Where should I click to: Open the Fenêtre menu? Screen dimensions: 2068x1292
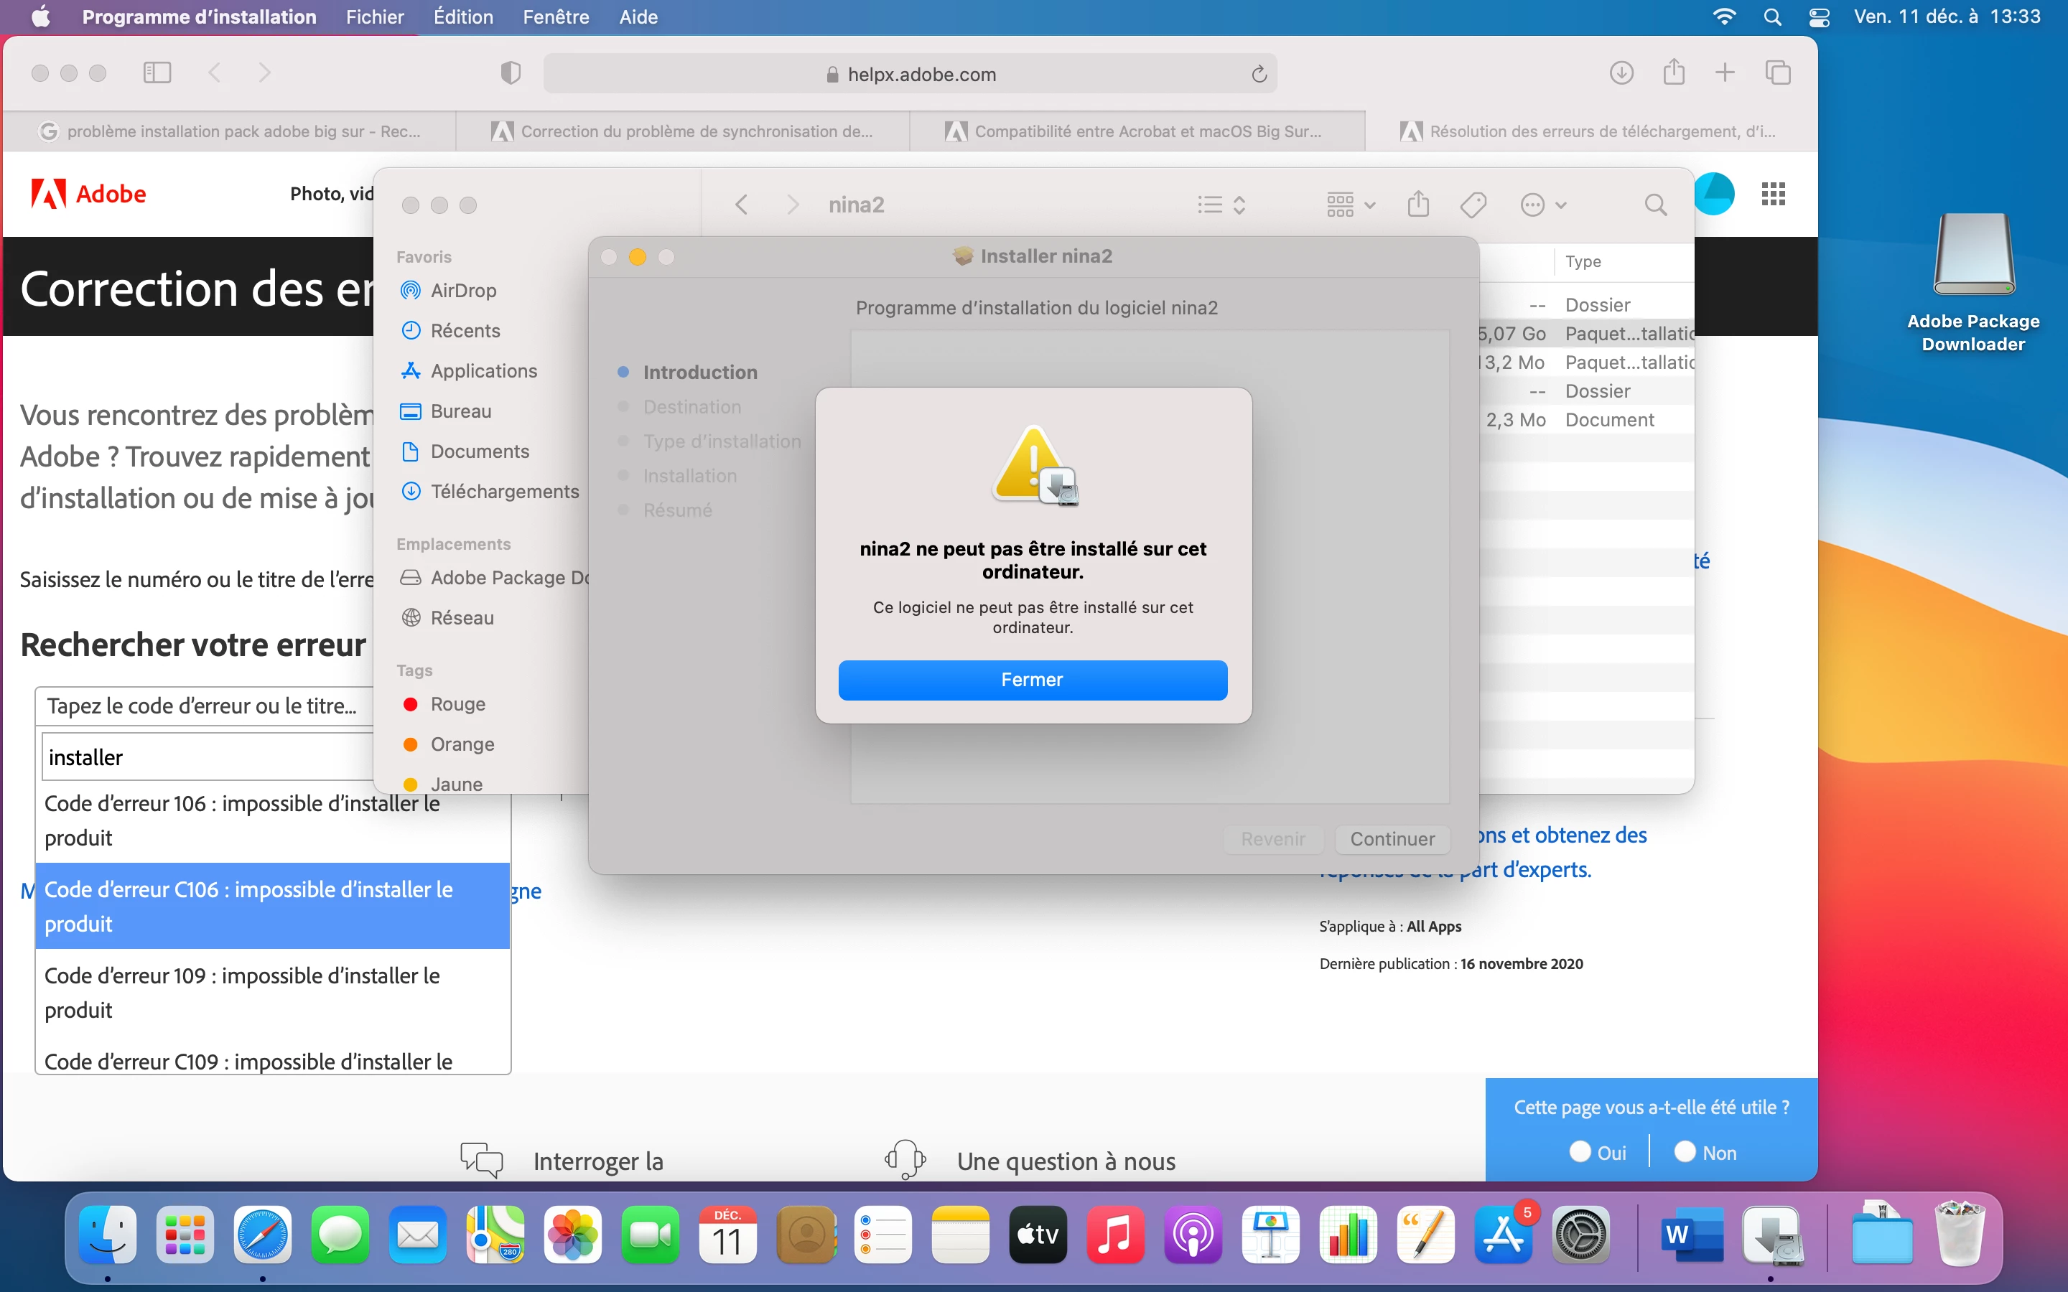coord(556,17)
